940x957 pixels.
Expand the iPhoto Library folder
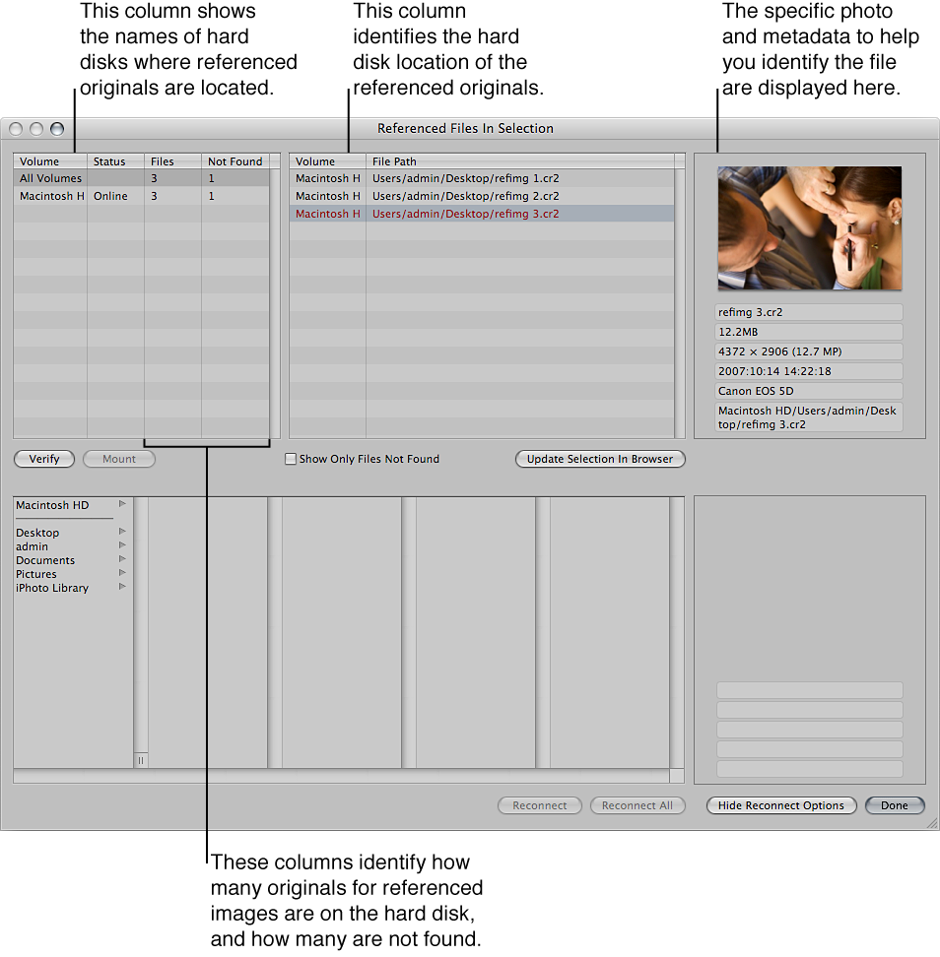coord(122,588)
